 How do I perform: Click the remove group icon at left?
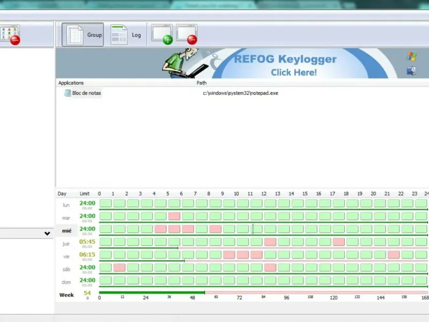pyautogui.click(x=10, y=35)
